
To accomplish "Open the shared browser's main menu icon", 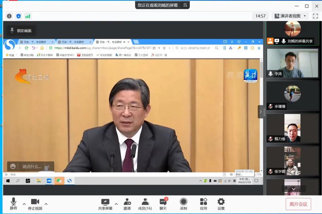I will [x=232, y=42].
